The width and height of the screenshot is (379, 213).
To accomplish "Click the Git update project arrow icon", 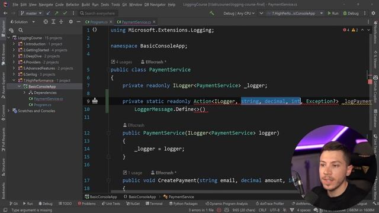I will click(49, 13).
